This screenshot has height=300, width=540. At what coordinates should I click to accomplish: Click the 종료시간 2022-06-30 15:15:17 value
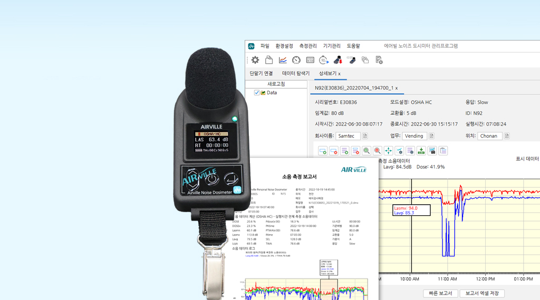(435, 124)
